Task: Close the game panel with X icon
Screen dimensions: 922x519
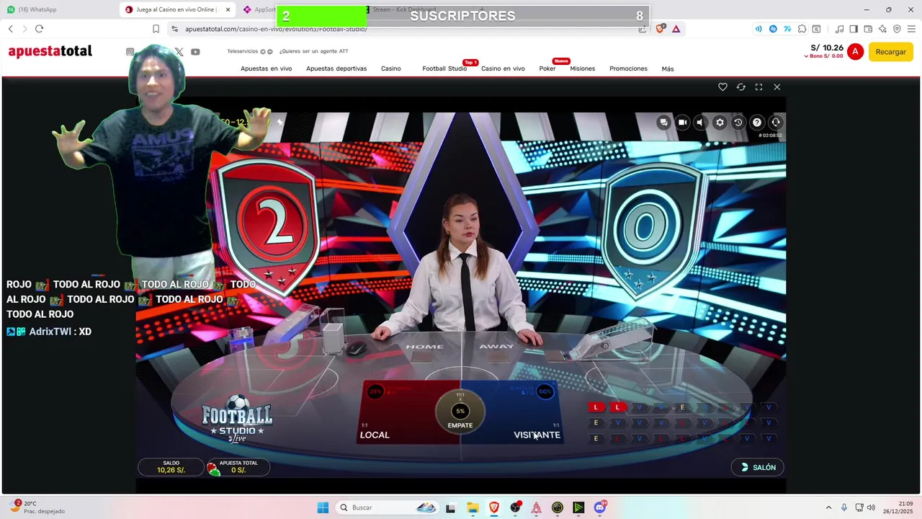Action: click(776, 86)
